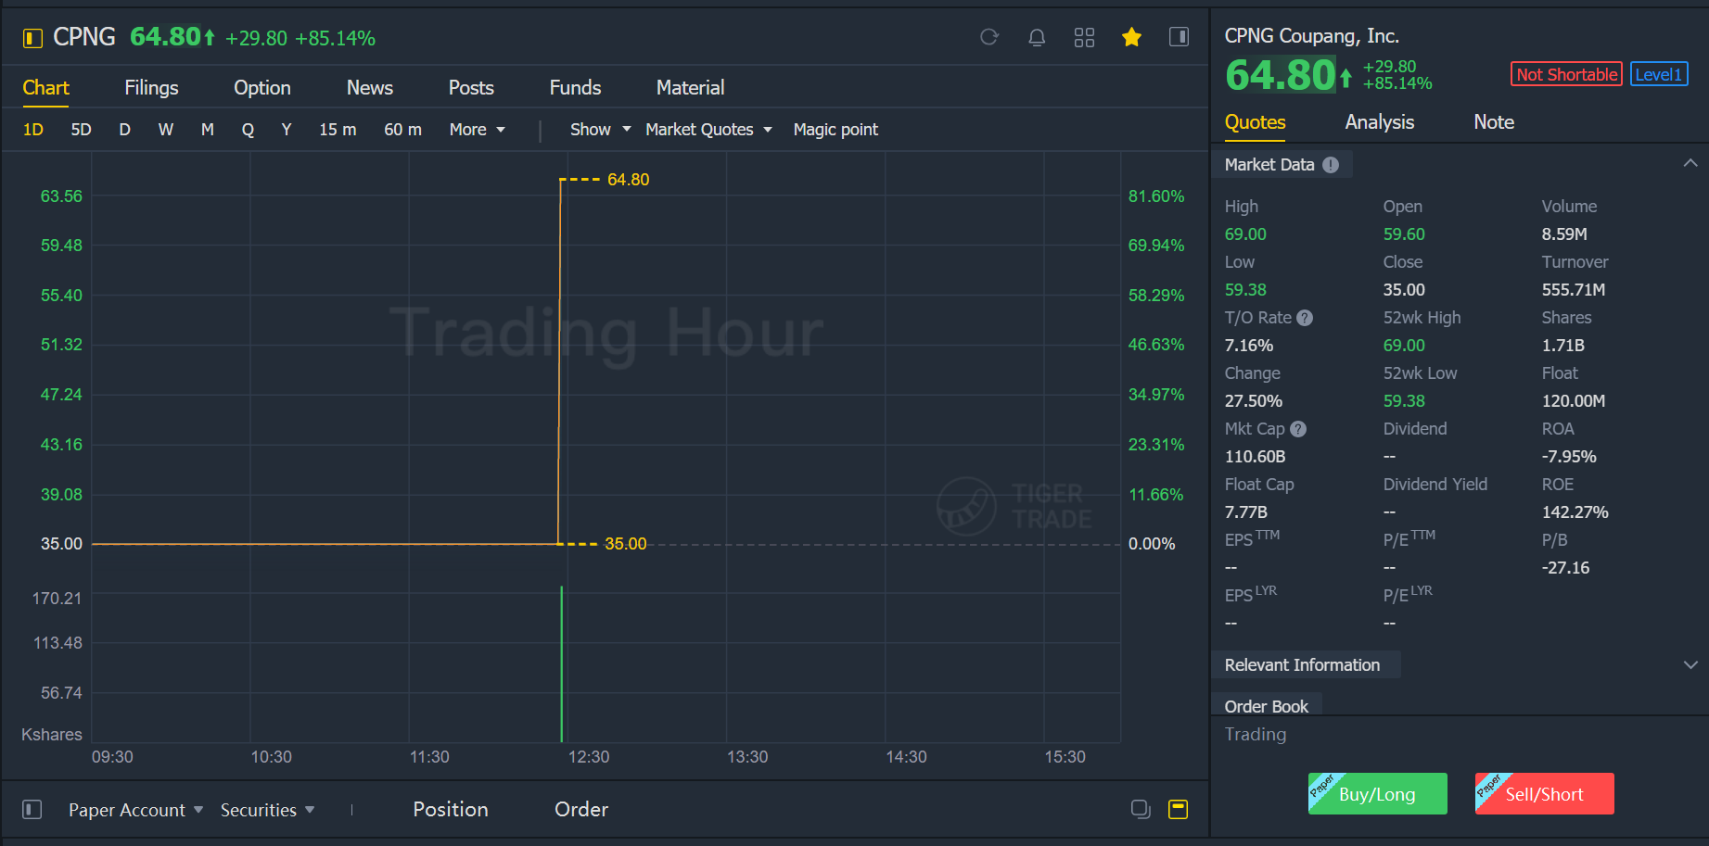Select the Y yearly timeframe
The image size is (1709, 846).
point(287,130)
